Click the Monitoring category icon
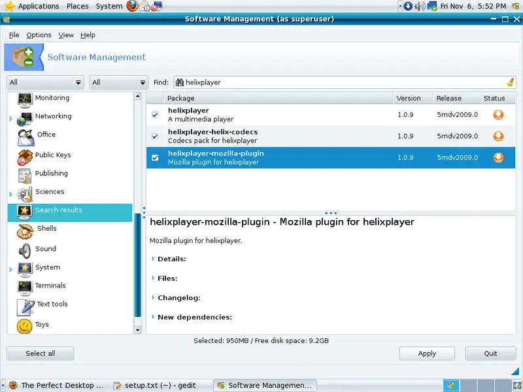523x392 pixels. 25,100
